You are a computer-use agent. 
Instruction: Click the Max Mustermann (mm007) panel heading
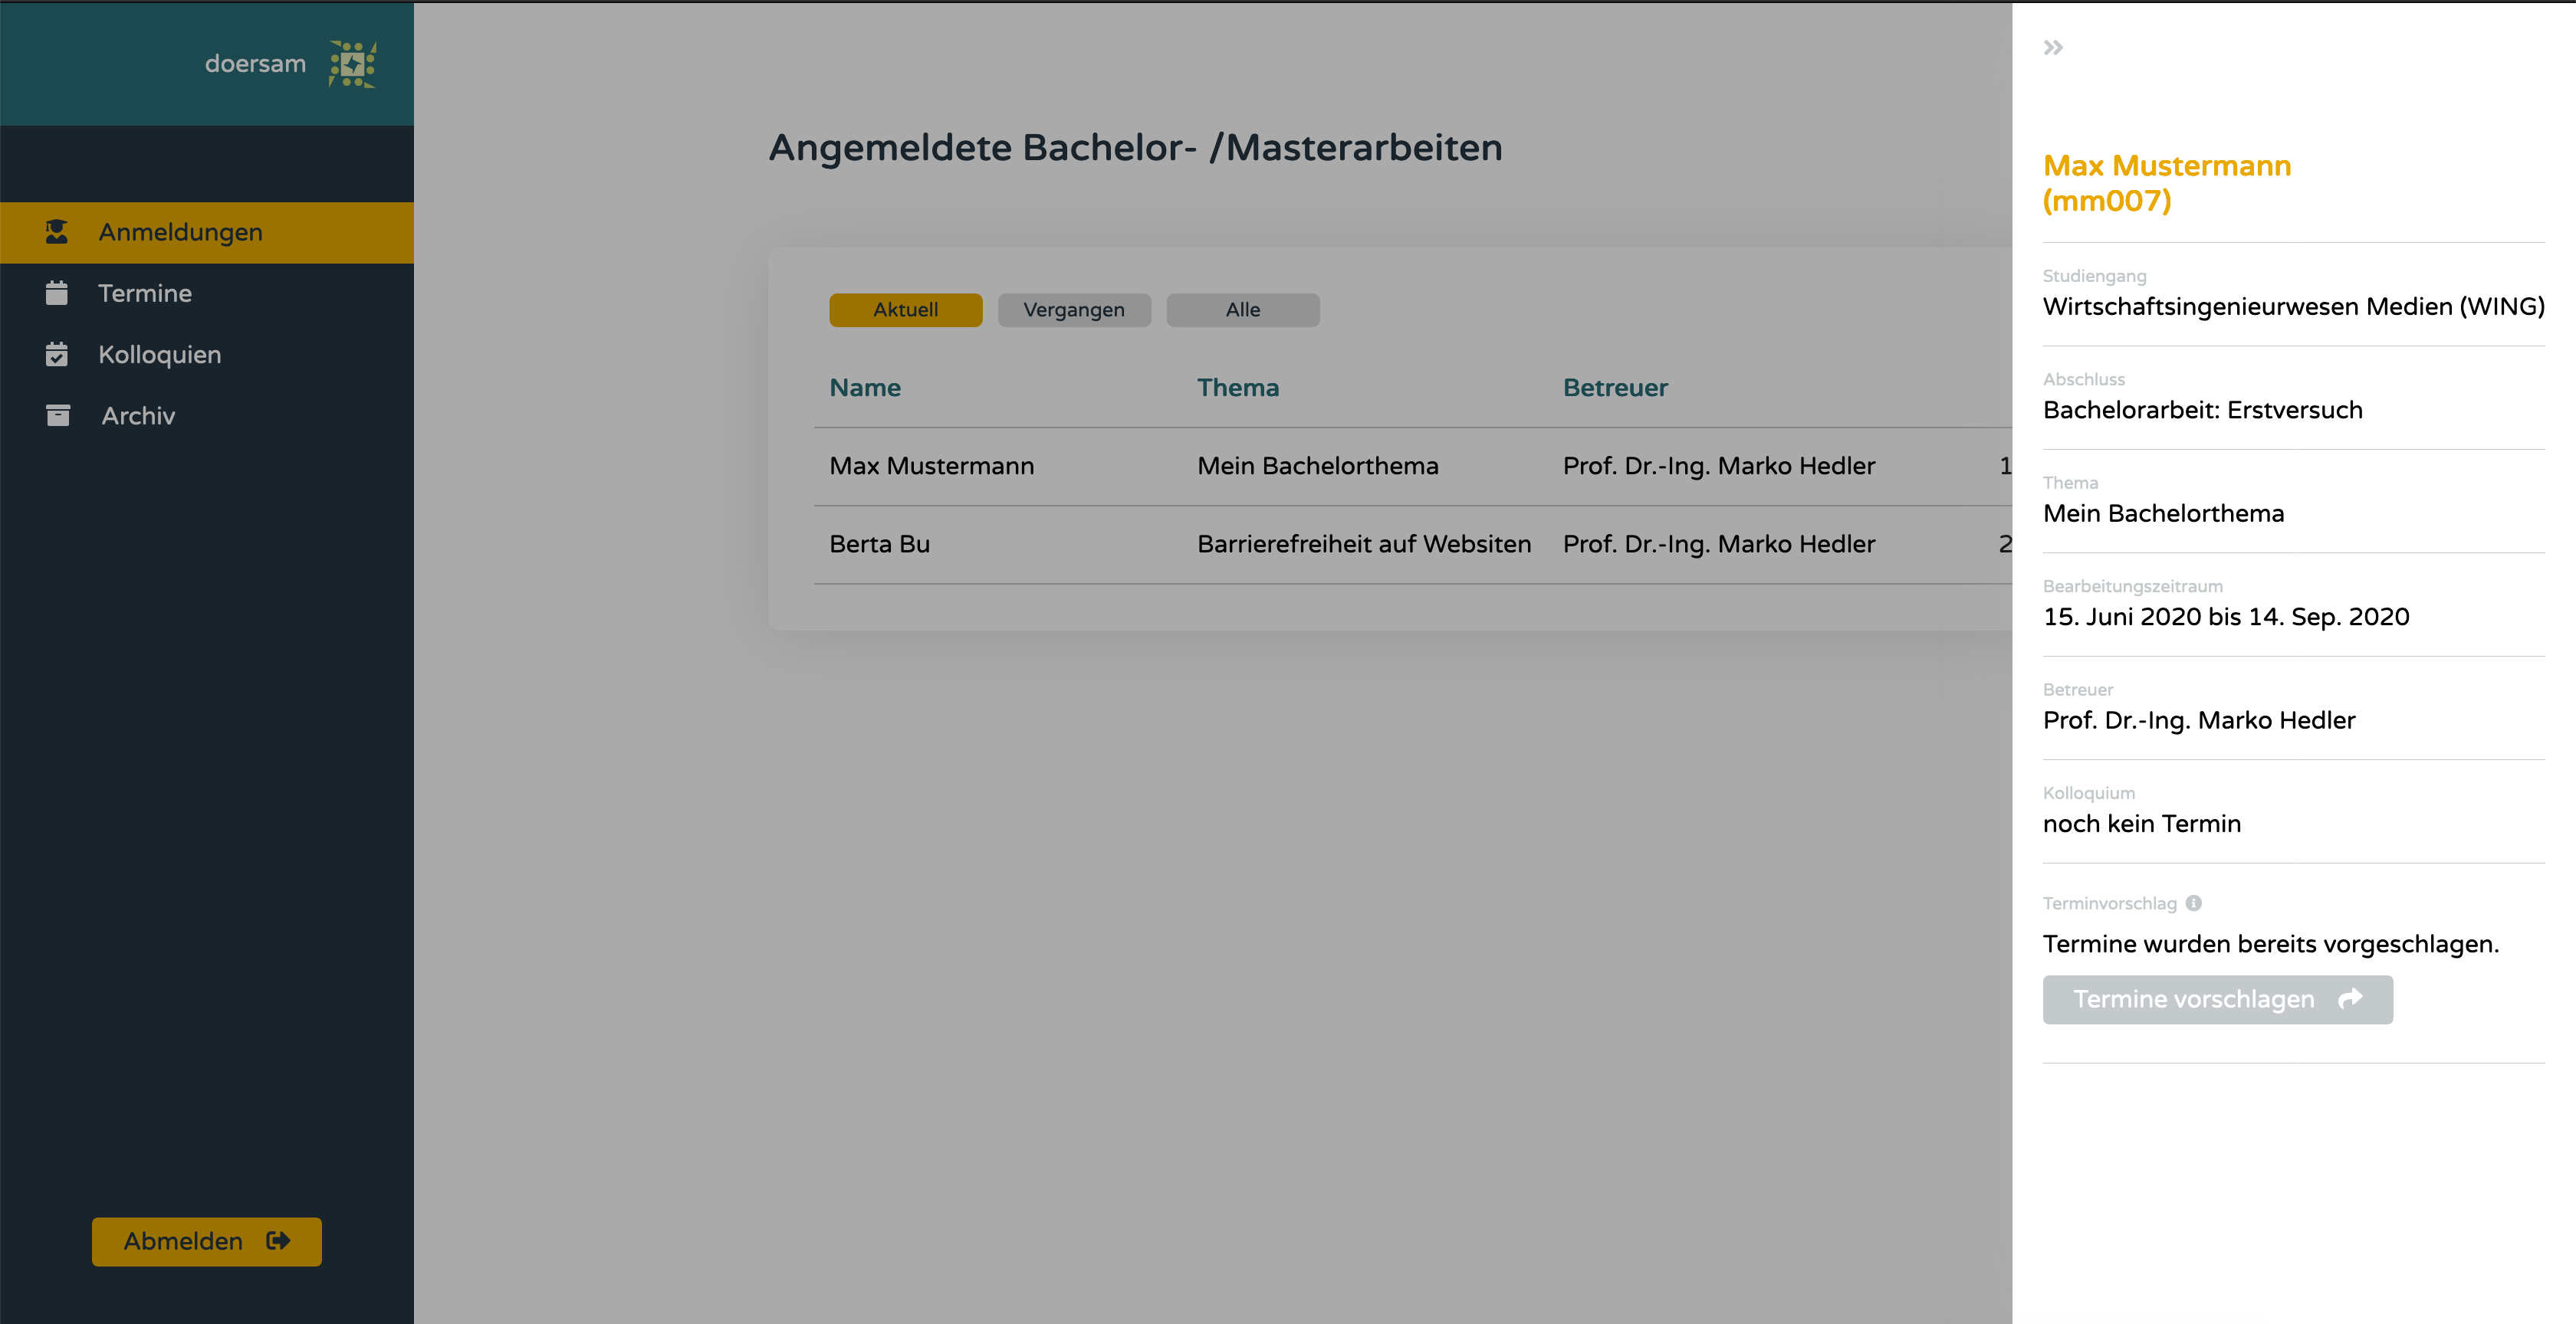2167,183
